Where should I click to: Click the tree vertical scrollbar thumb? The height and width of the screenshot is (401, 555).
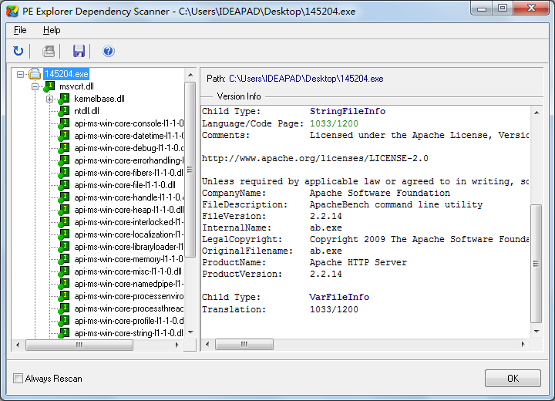190,170
